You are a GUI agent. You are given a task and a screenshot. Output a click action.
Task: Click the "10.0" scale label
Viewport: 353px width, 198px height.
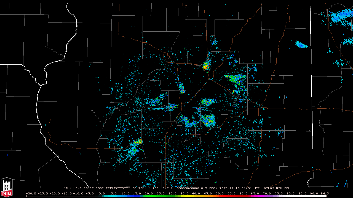[x=125, y=193]
